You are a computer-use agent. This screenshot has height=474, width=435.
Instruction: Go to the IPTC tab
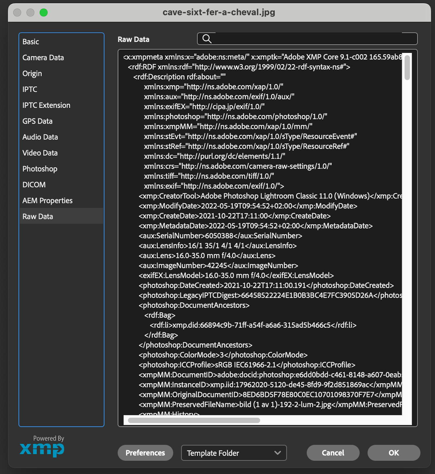click(30, 89)
